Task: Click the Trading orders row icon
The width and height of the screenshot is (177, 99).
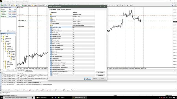Action: [x=51, y=33]
